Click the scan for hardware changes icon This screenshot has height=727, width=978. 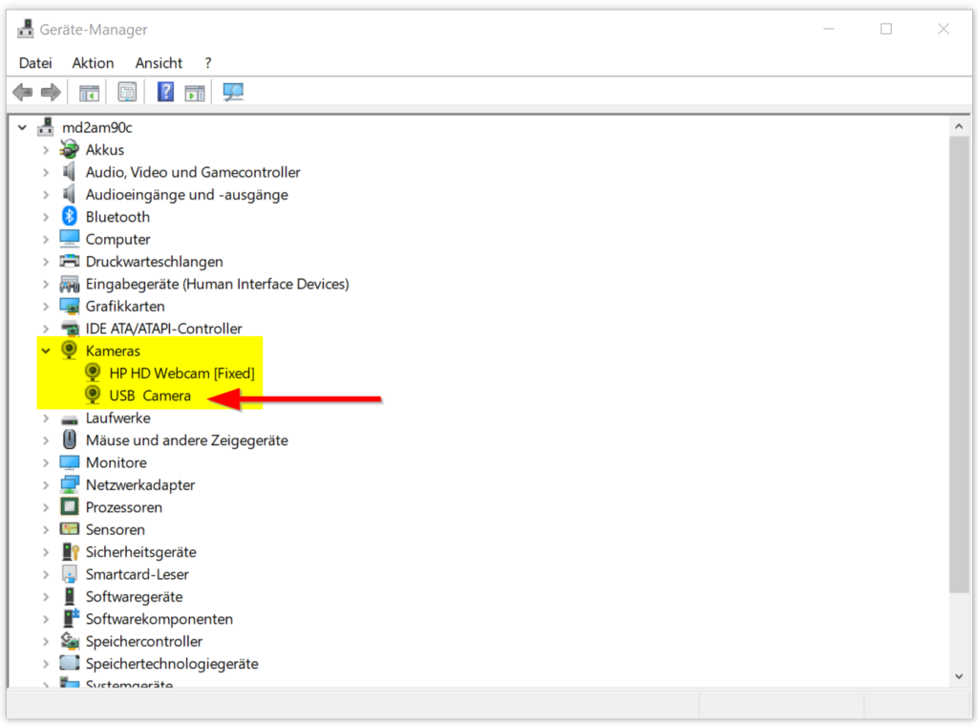click(x=233, y=93)
